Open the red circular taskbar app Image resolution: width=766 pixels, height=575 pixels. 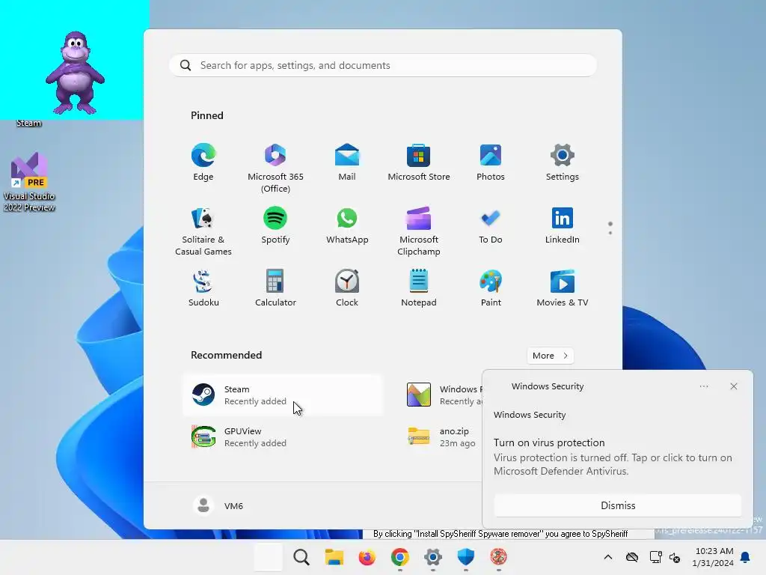(x=498, y=557)
